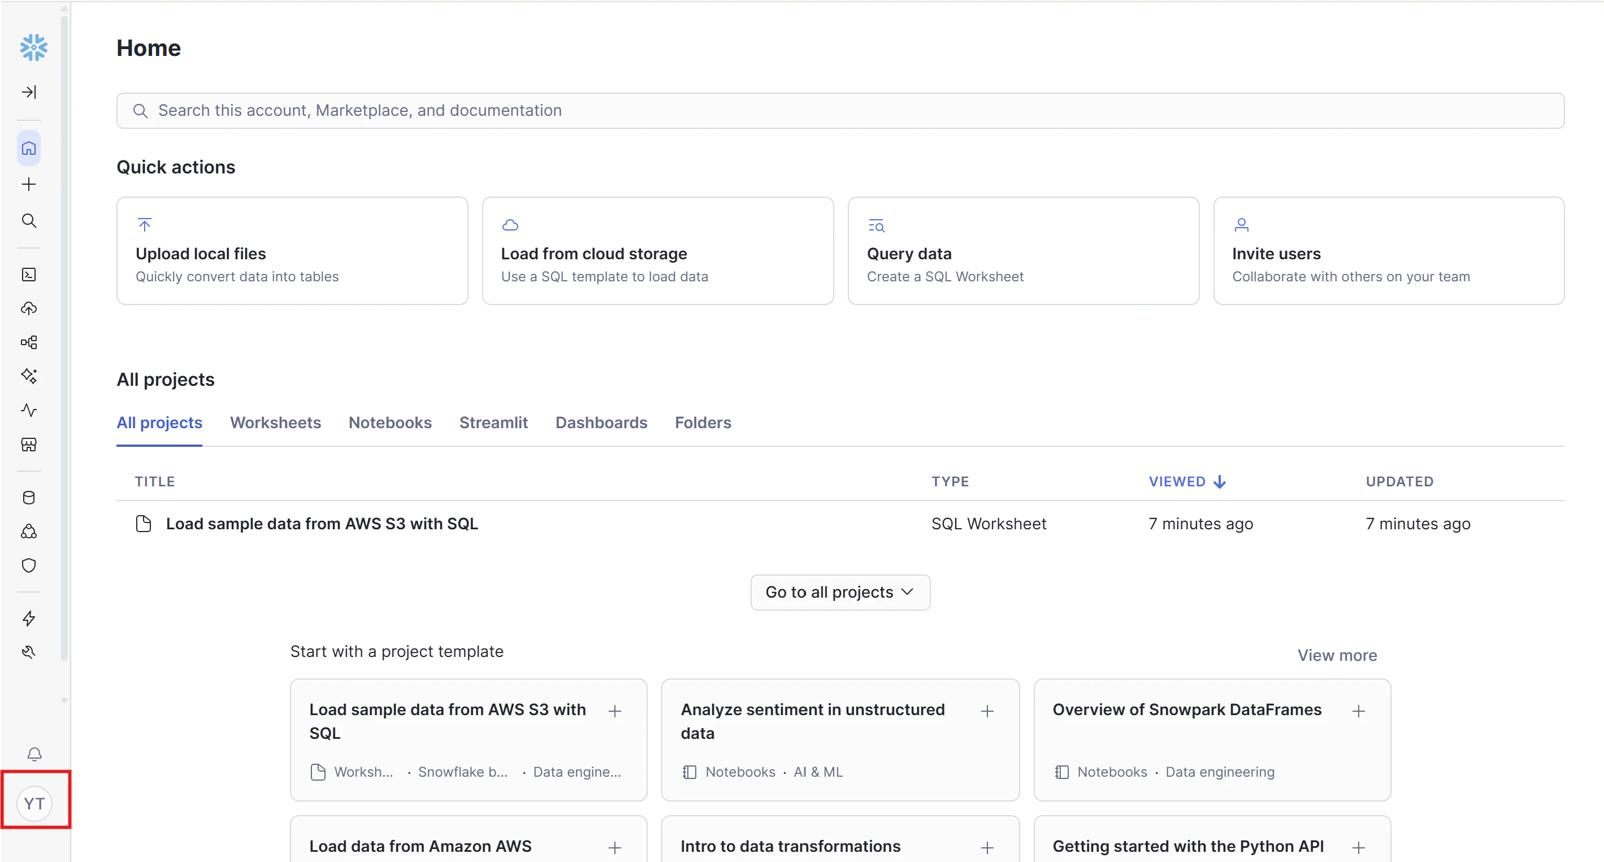Sort projects by the UPDATED column header

coord(1399,482)
